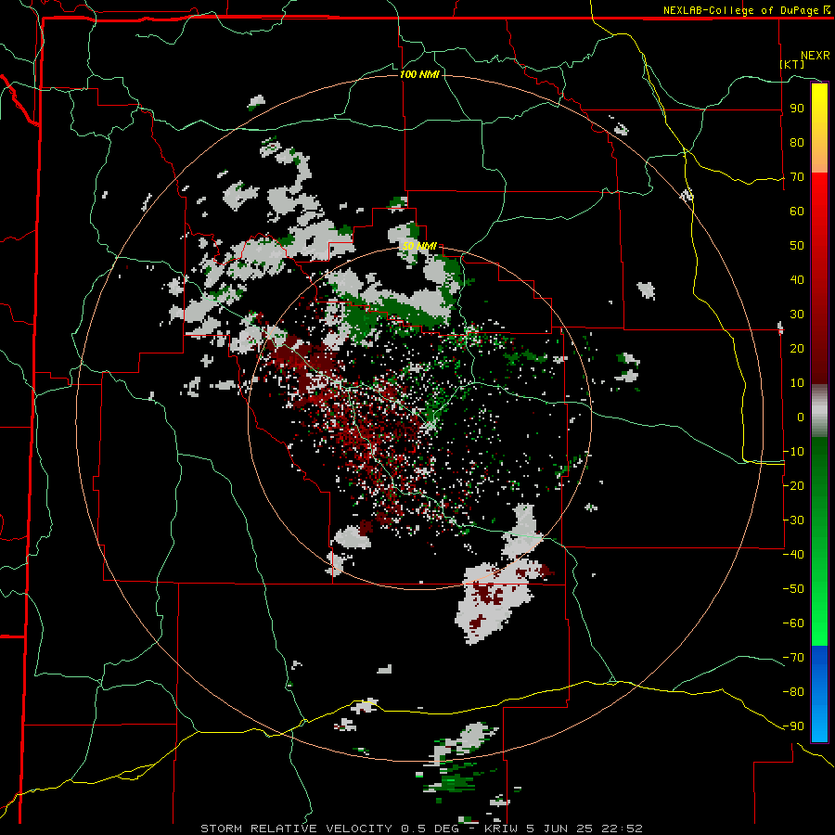Select the 0 value on the velocity scale
The image size is (835, 835).
[x=801, y=417]
